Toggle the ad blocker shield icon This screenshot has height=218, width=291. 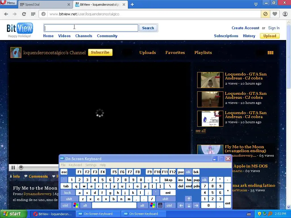(x=265, y=14)
